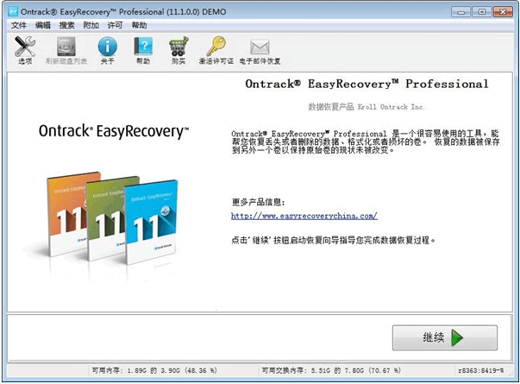520x384 pixels.
Task: Click the 继续 continue button
Action: tap(445, 337)
